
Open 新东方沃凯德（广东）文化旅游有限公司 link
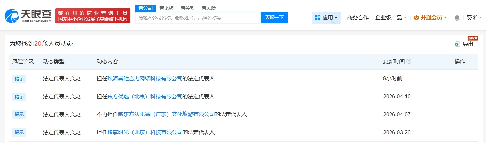[166, 114]
